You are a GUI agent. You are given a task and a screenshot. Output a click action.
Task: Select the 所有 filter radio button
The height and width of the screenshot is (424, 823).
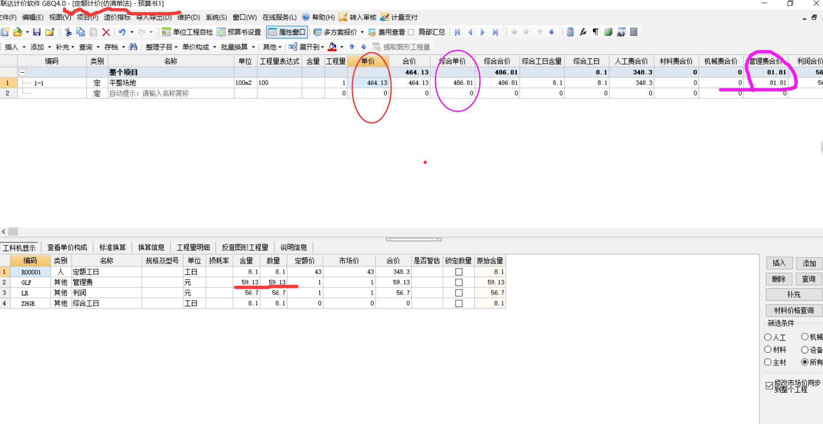805,362
